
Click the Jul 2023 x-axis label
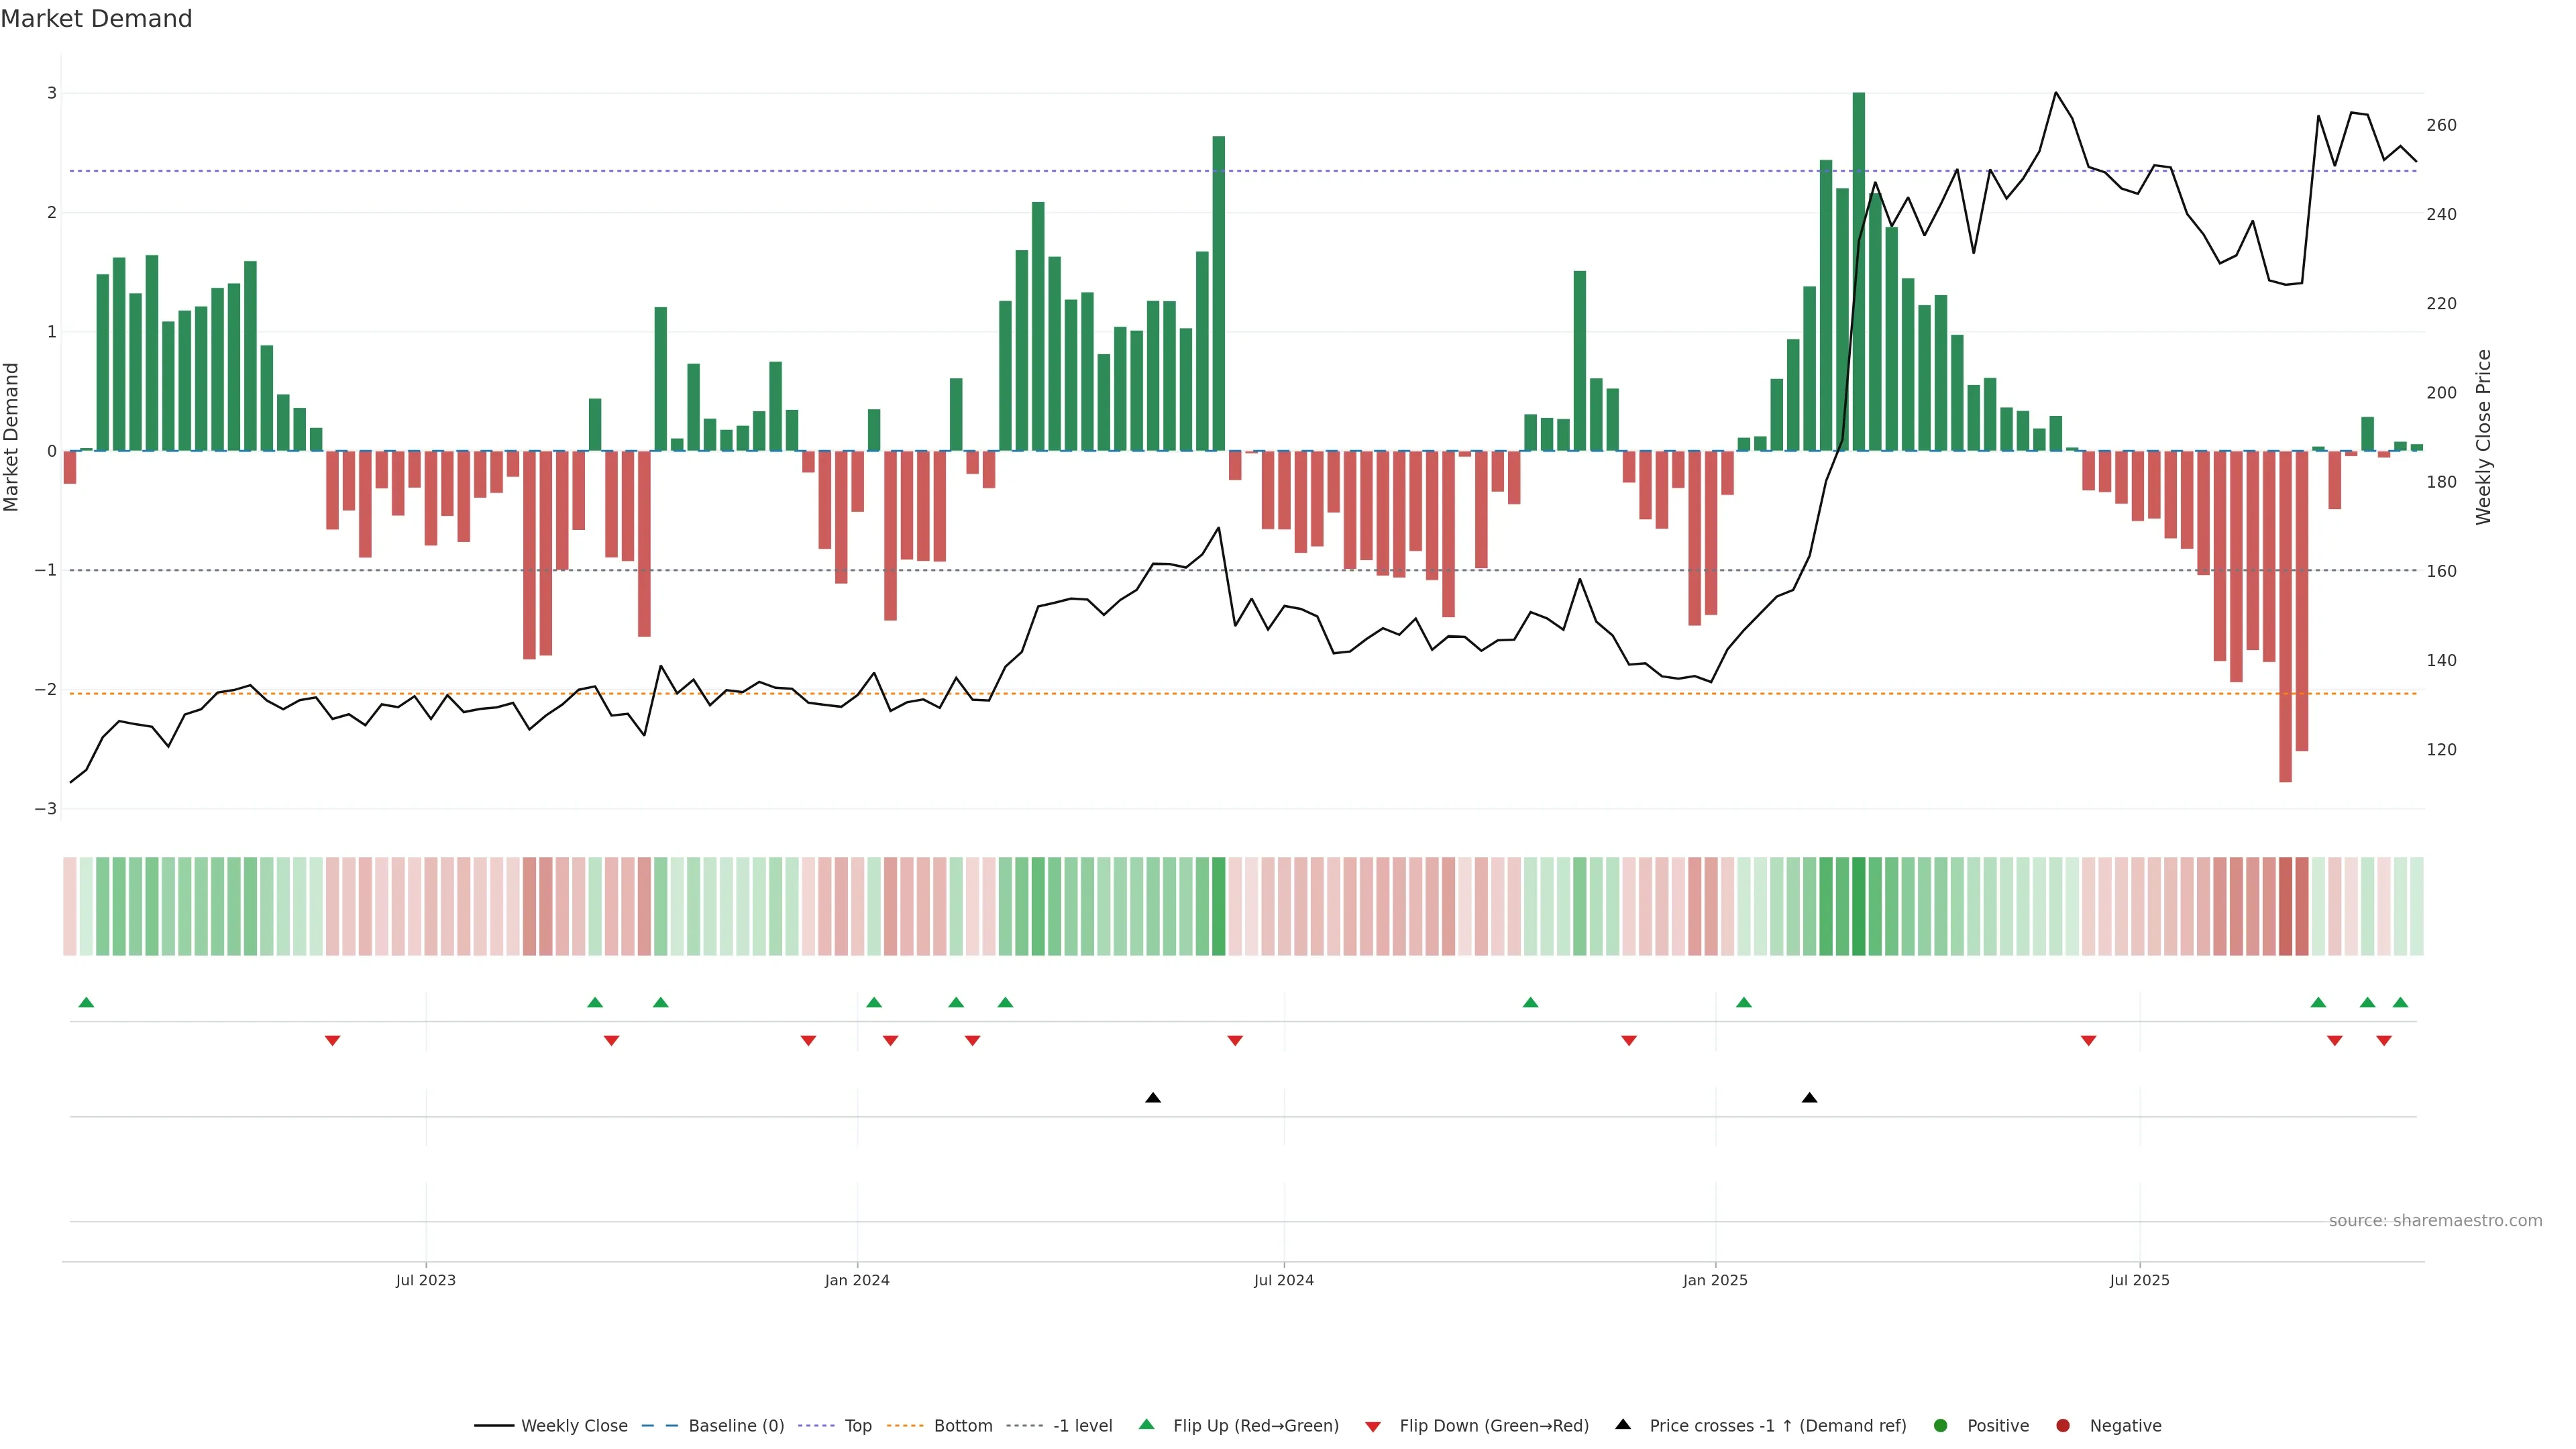pos(426,1280)
